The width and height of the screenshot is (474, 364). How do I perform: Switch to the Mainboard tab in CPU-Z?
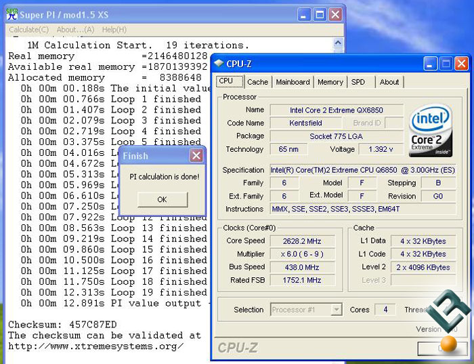293,82
